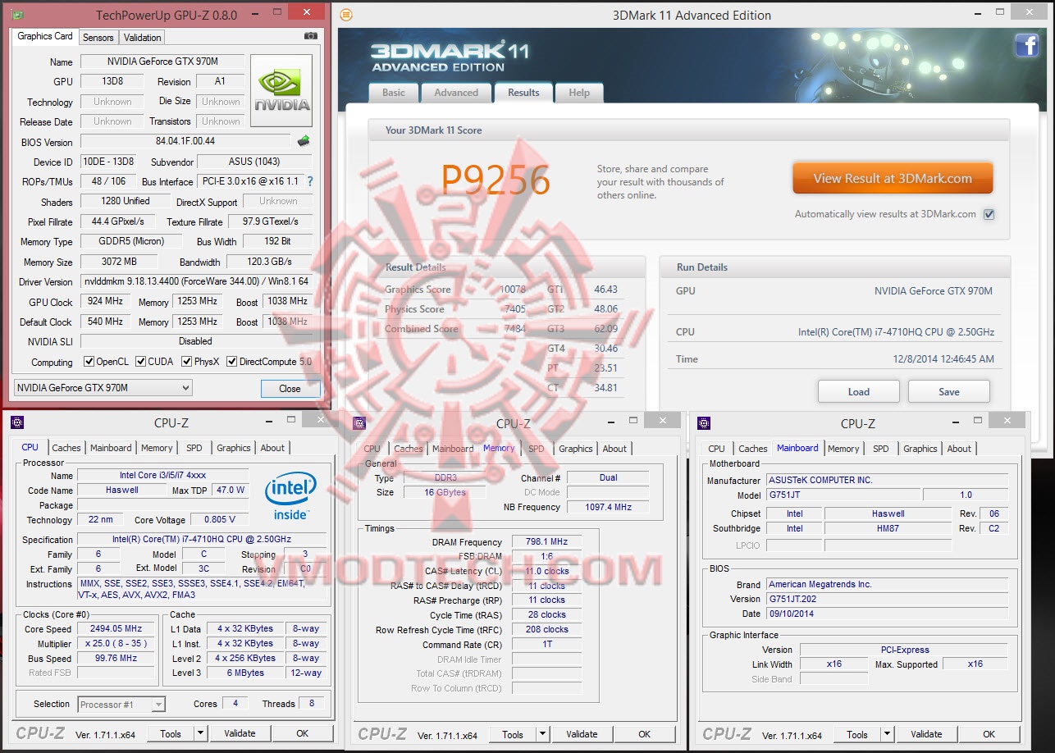Open Memory tab in the CPU-Z Mainboard window
Viewport: 1055px width, 753px height.
pos(843,449)
